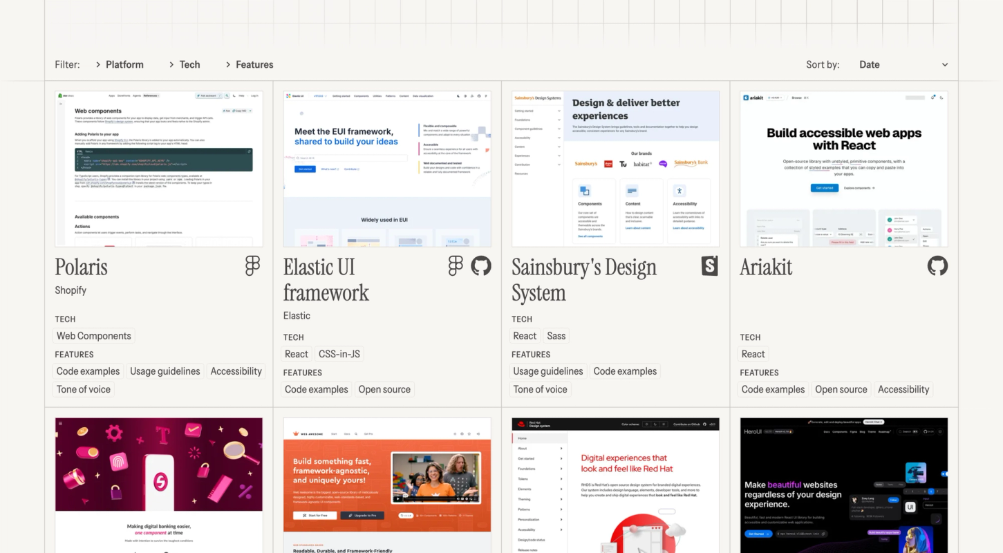
Task: Open the digital banking design system thumbnail
Action: click(159, 485)
